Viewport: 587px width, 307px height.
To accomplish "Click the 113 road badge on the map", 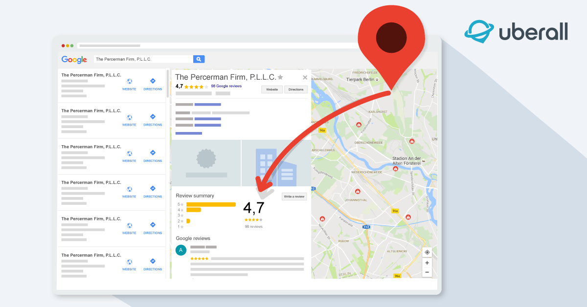I will tap(366, 227).
